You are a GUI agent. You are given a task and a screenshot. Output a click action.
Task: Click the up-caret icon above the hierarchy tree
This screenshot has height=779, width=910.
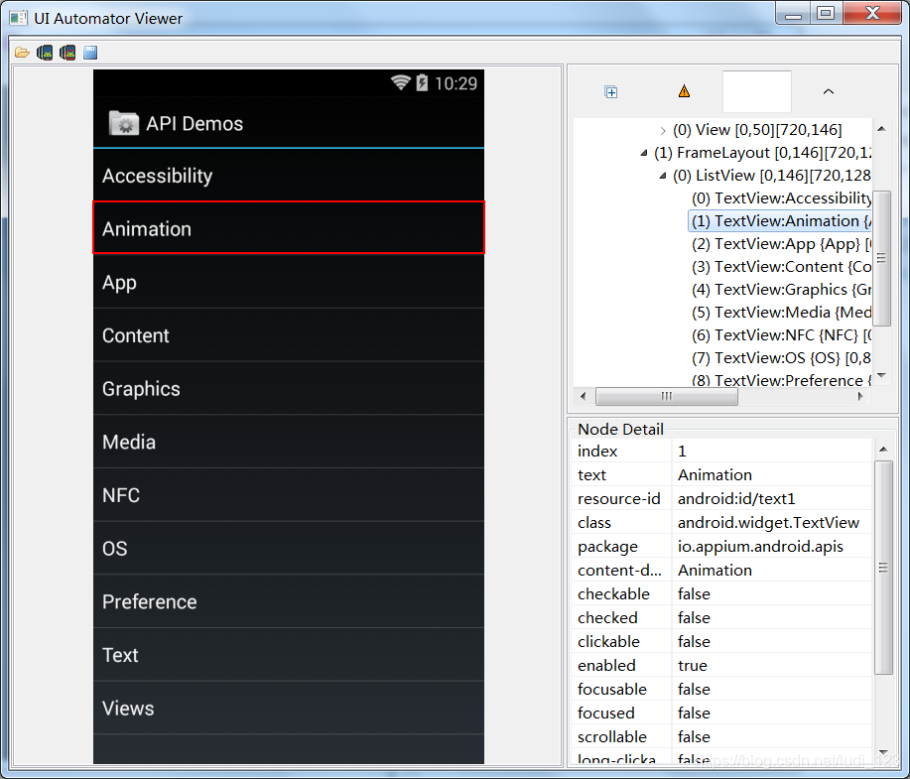pos(829,91)
